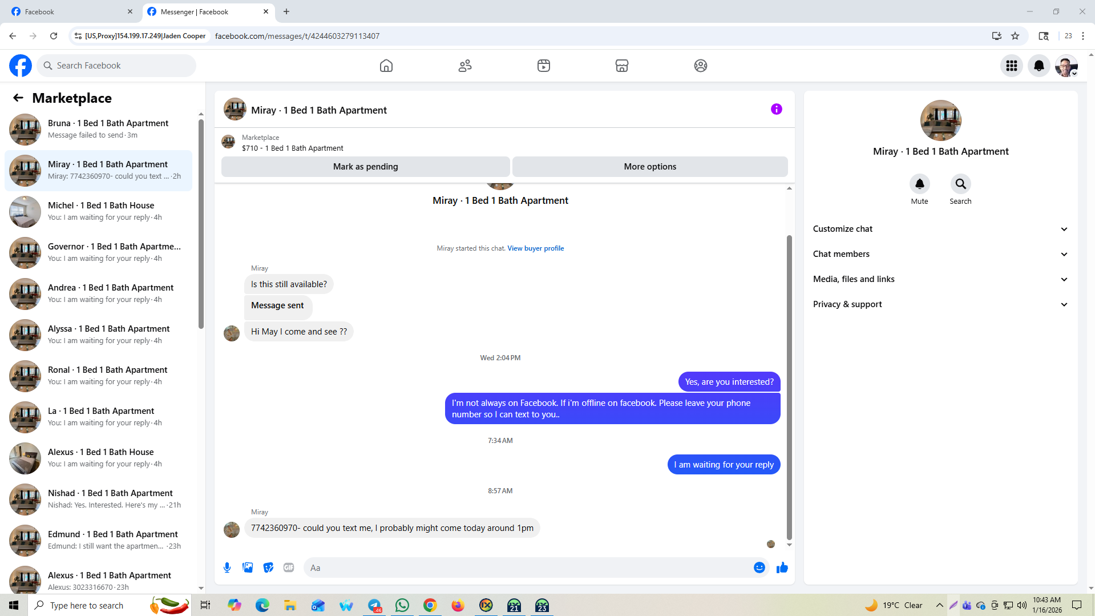Open Reels video icon in top navigation
This screenshot has height=616, width=1095.
tap(544, 66)
